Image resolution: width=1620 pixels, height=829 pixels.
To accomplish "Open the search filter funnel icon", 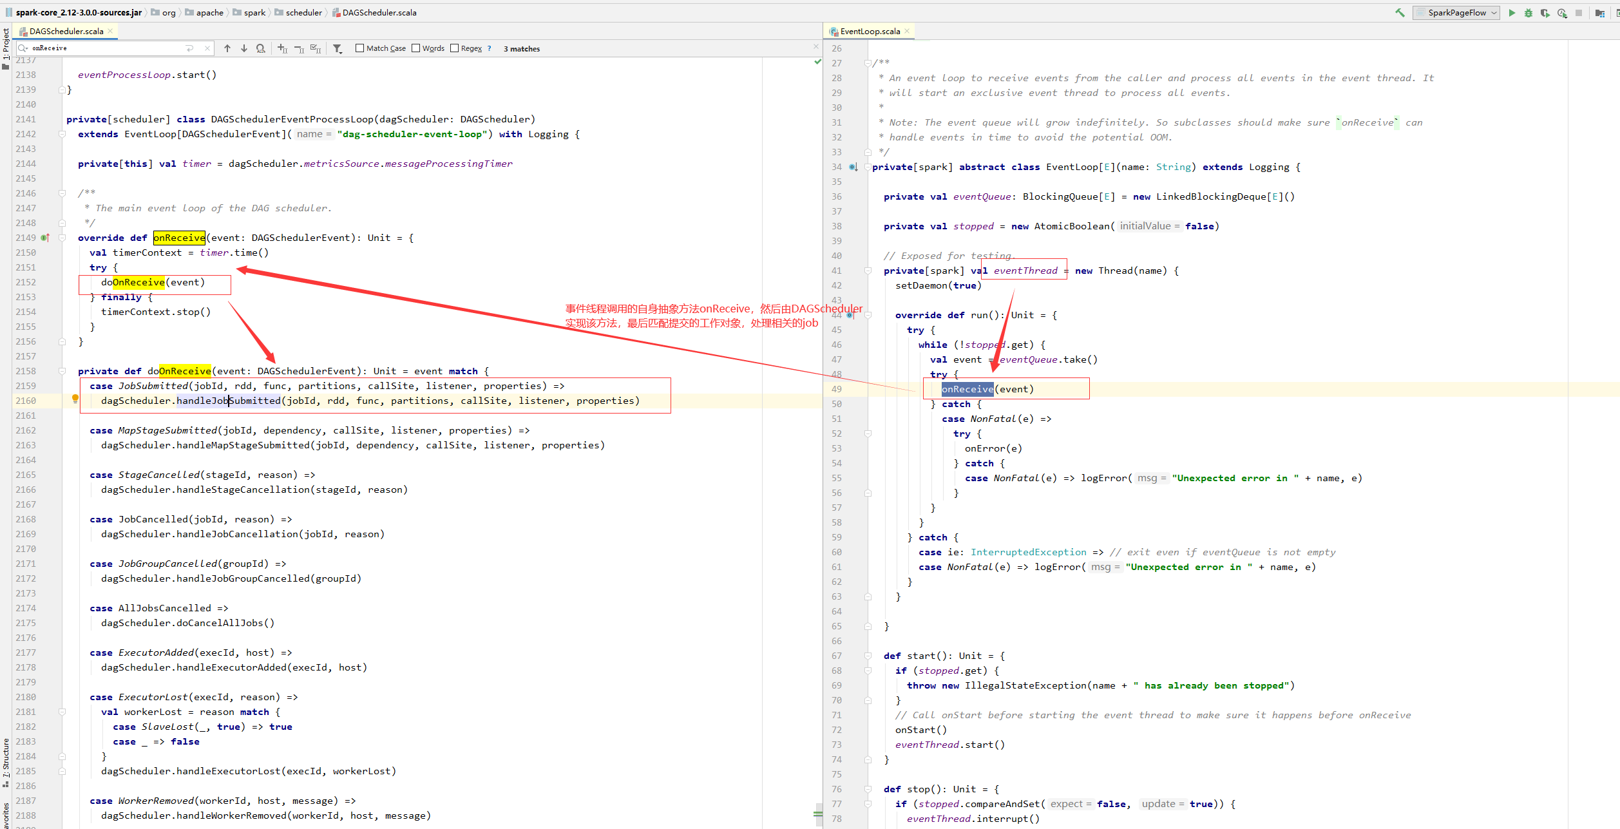I will pyautogui.click(x=338, y=48).
